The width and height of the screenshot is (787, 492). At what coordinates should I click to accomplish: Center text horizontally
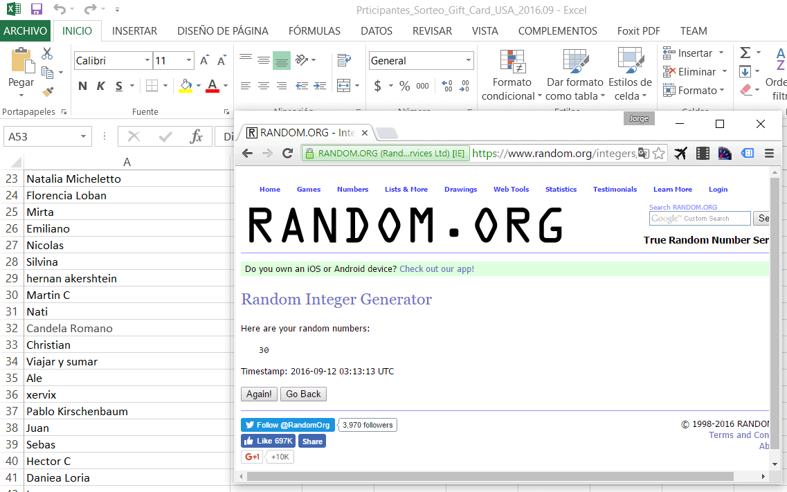pyautogui.click(x=264, y=86)
